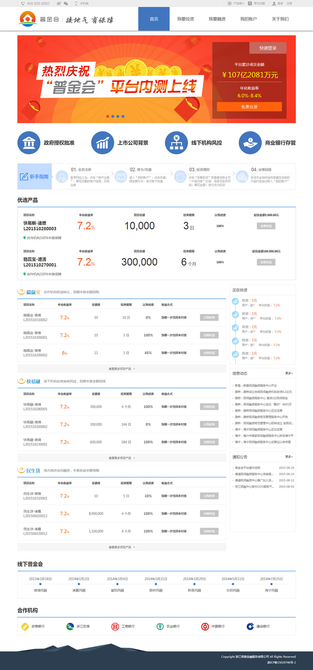Go to 我的账户 navigation tab

tap(248, 19)
